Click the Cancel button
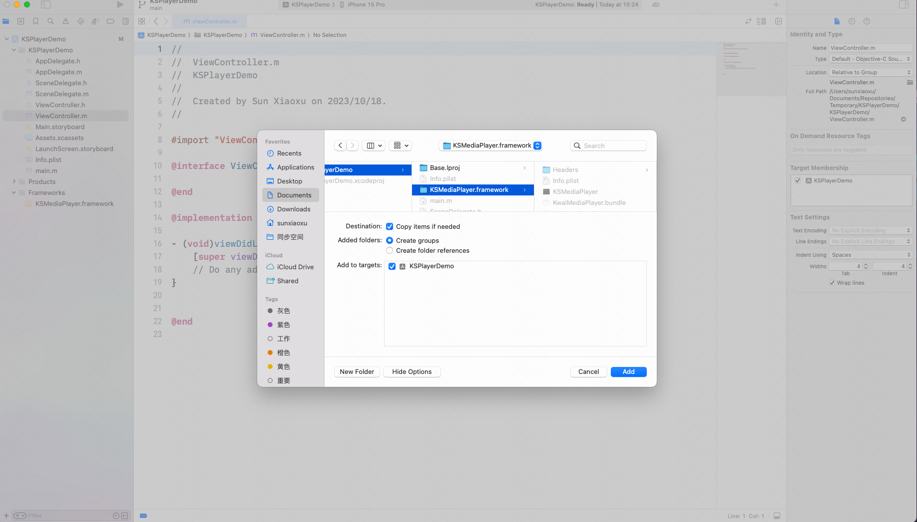This screenshot has width=917, height=522. 589,372
